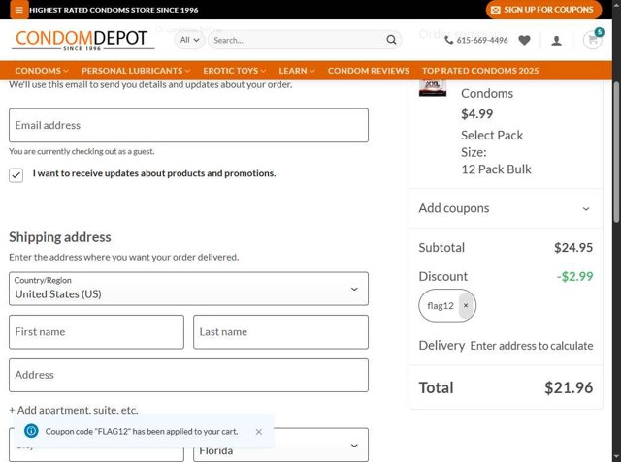The image size is (621, 462).
Task: Open the Country/Region dropdown
Action: pyautogui.click(x=188, y=289)
